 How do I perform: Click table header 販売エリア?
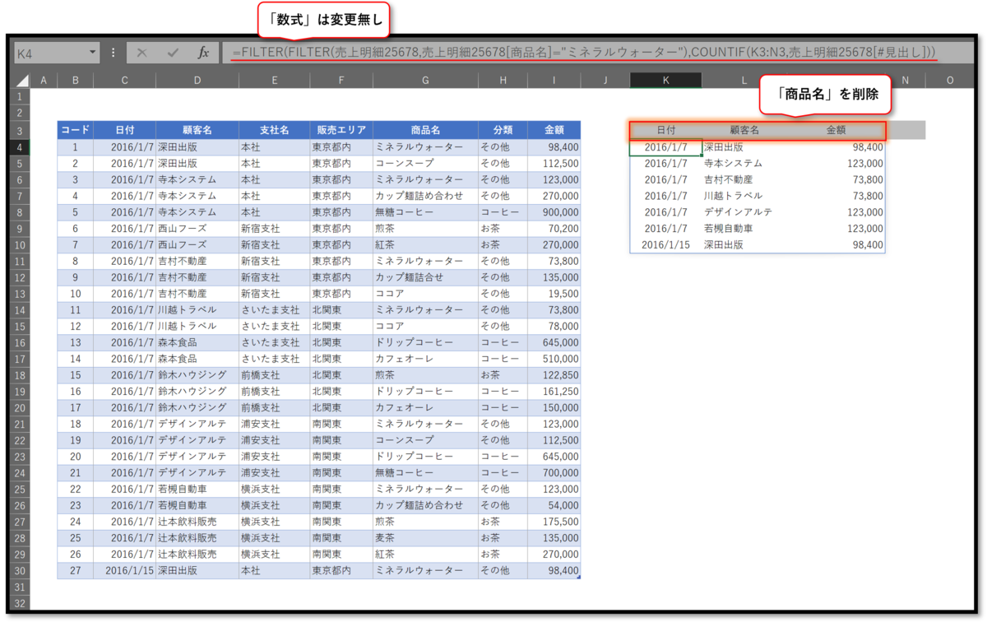(x=341, y=130)
